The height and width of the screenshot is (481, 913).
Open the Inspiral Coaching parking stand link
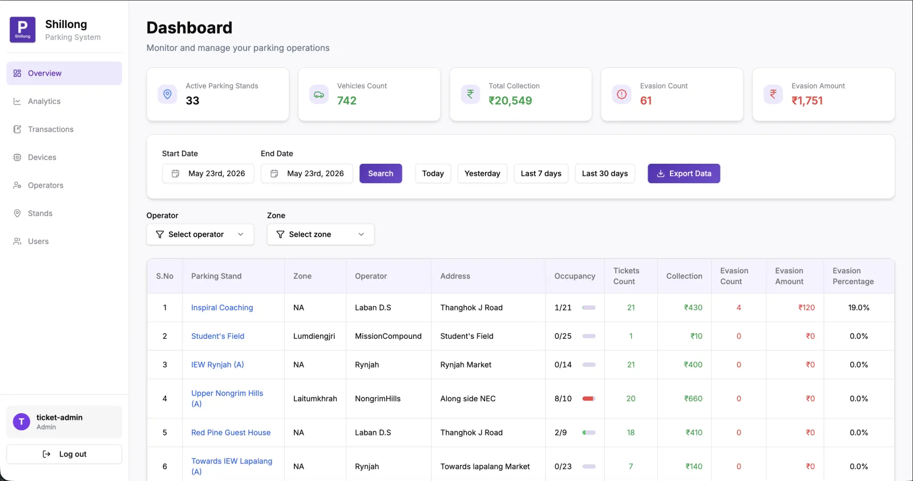click(x=222, y=308)
